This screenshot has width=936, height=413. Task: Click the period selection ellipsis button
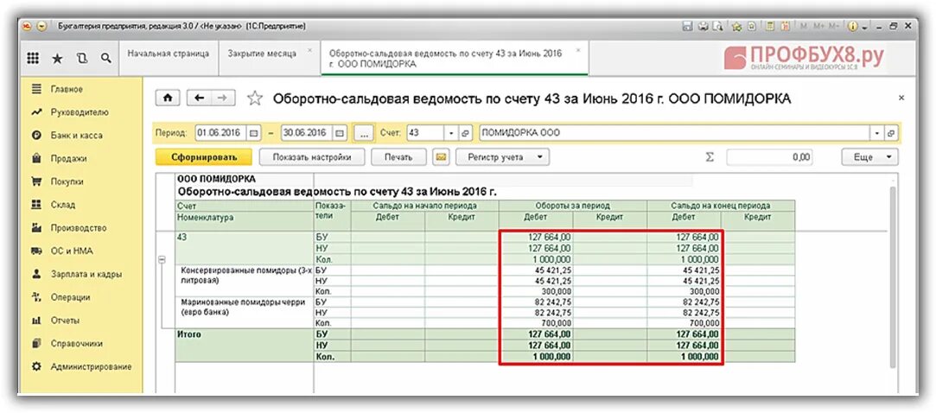pos(364,133)
